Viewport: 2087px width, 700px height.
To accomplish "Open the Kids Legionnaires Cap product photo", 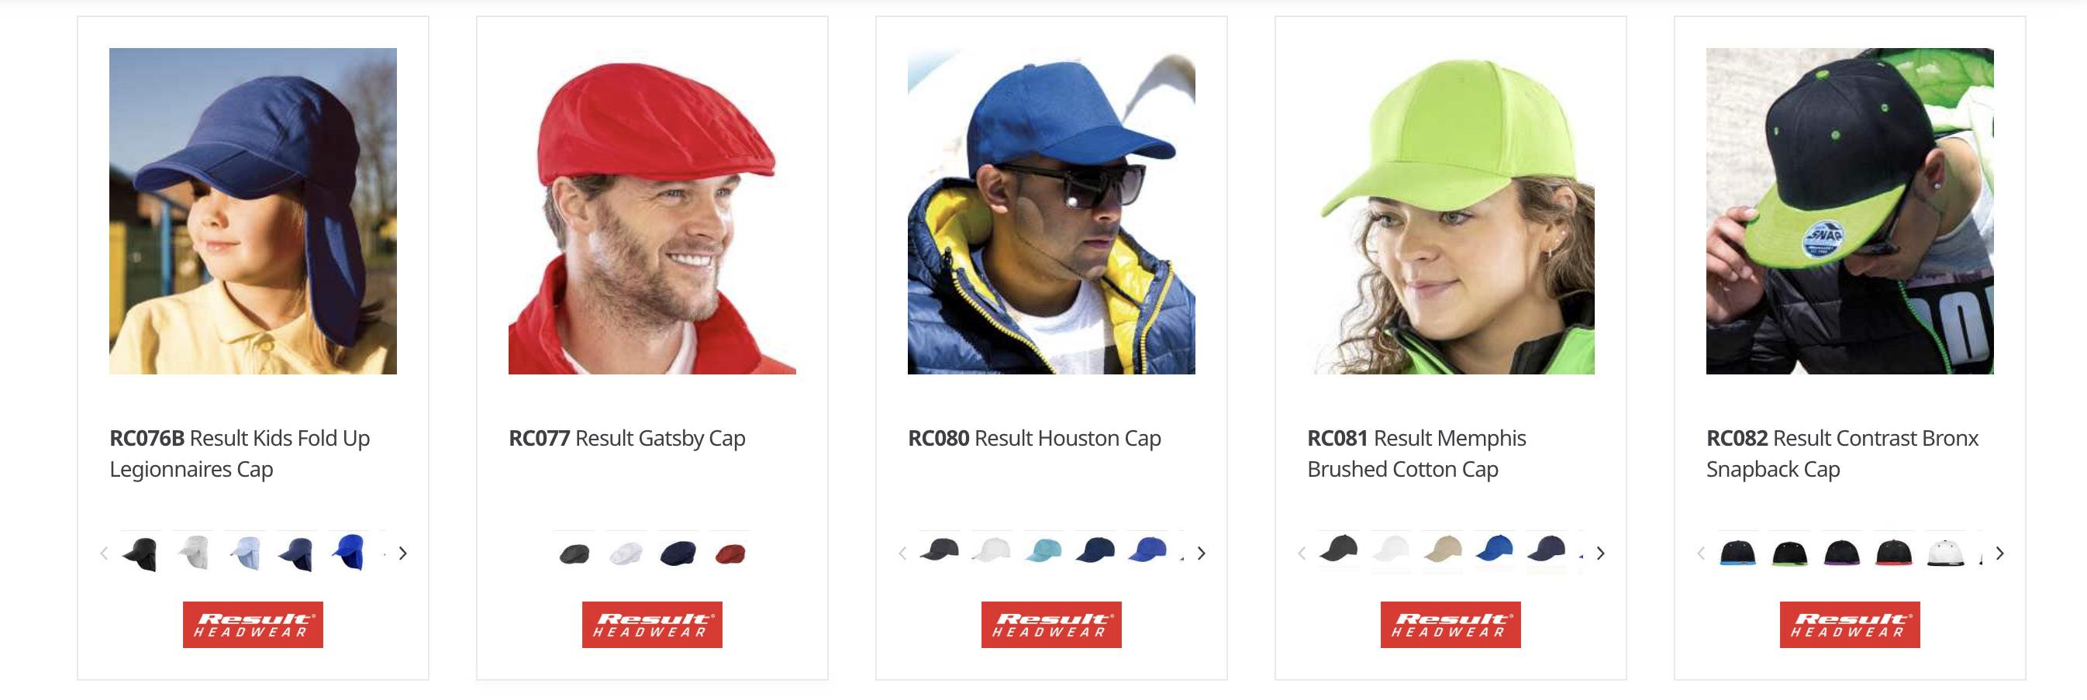I will click(x=253, y=211).
